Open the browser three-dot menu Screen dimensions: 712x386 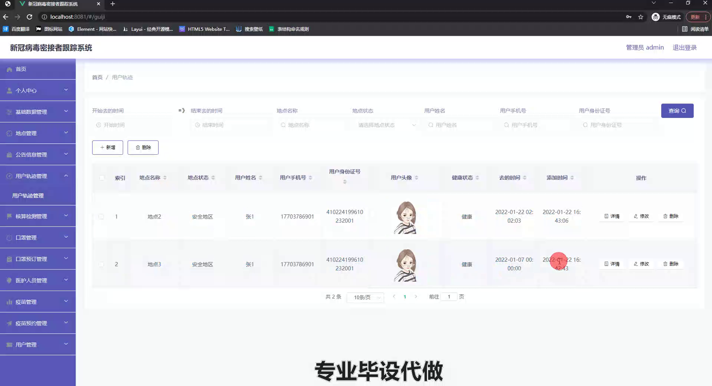point(705,17)
